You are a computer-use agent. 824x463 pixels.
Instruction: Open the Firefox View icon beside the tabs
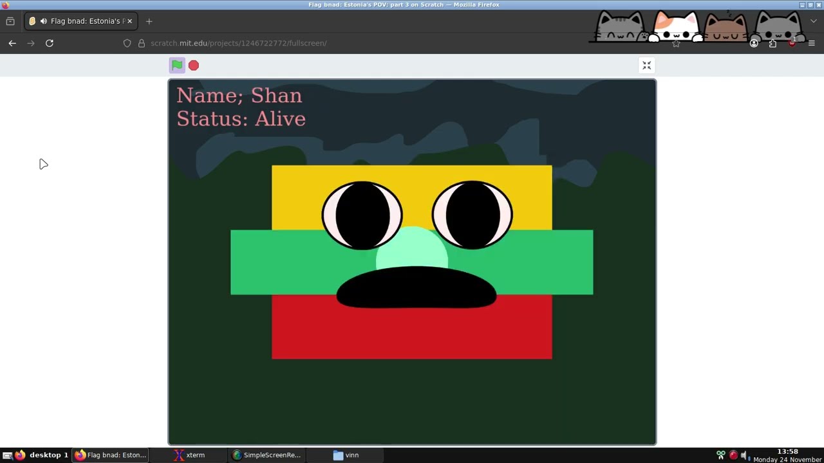tap(10, 21)
